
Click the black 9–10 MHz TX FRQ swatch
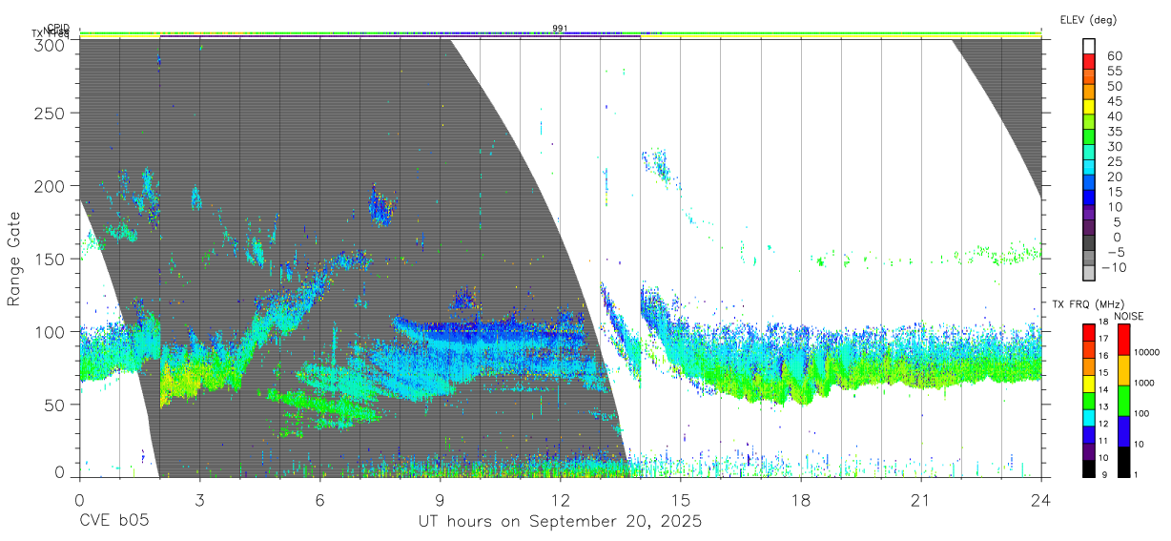pyautogui.click(x=1088, y=468)
